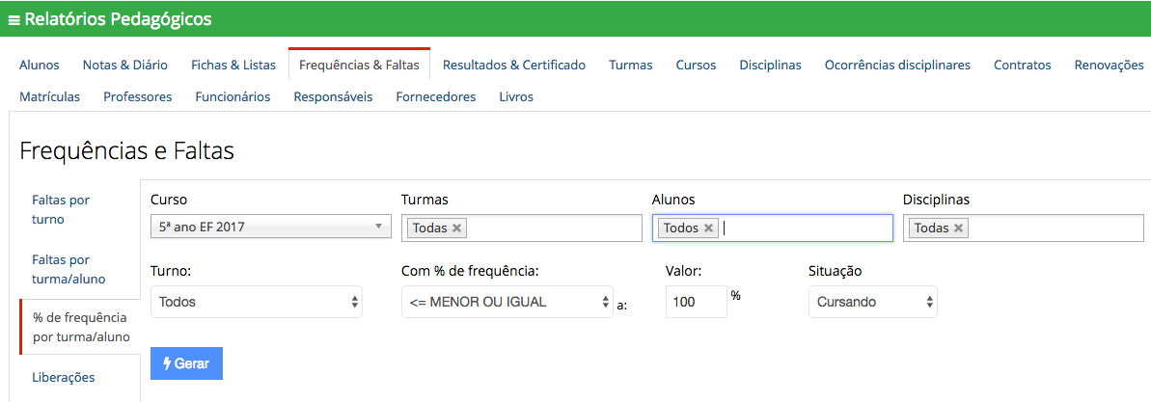This screenshot has height=402, width=1151.
Task: Focus the Alunos multi-select field
Action: tap(772, 228)
